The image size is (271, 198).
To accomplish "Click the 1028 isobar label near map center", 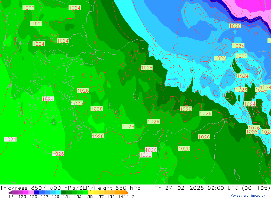I will coord(147,68).
